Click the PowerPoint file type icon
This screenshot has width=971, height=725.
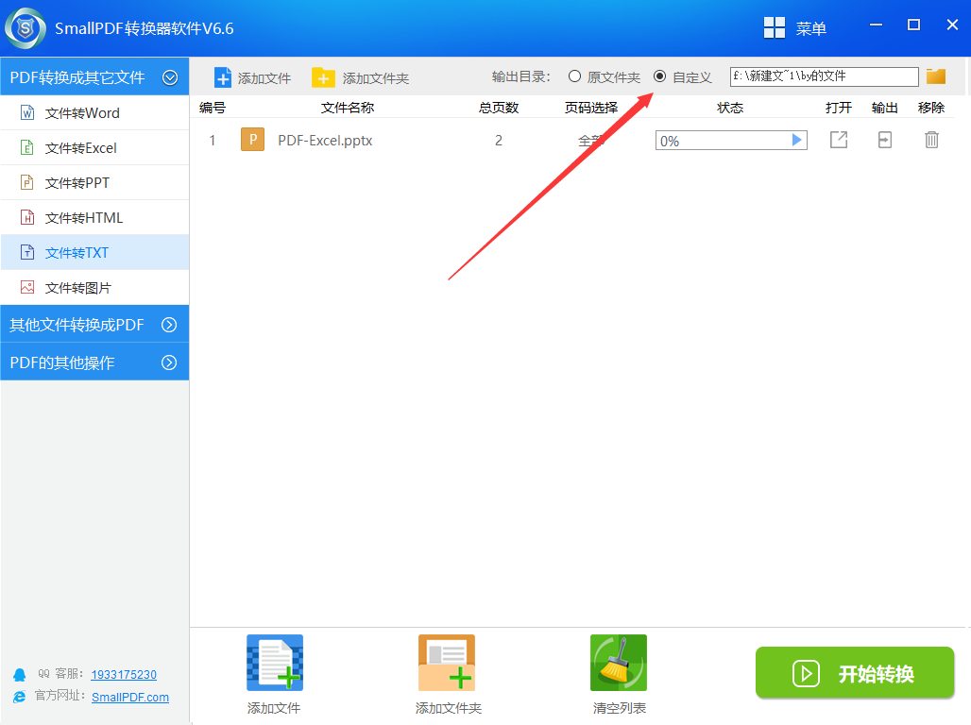pos(252,140)
